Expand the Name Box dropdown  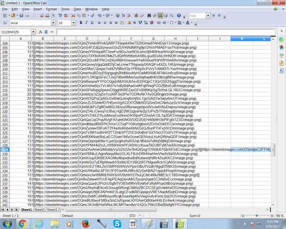(x=33, y=32)
